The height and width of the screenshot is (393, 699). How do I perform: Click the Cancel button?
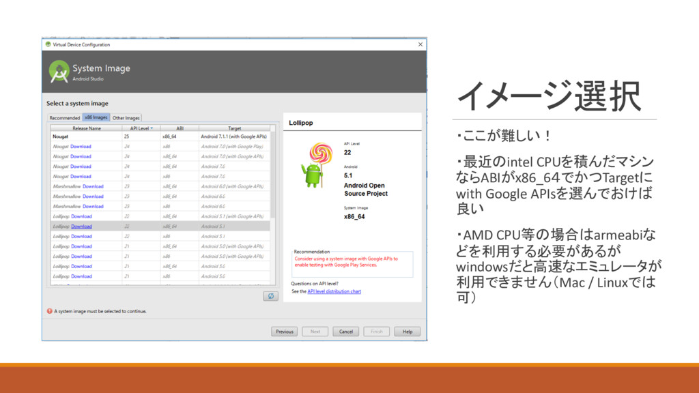coord(346,332)
